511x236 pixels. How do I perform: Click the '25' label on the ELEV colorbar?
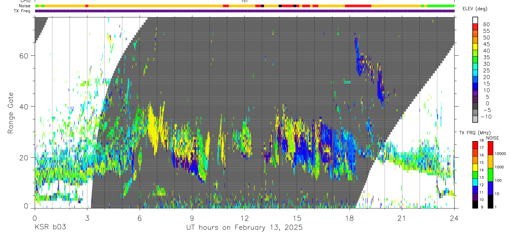tap(486, 70)
